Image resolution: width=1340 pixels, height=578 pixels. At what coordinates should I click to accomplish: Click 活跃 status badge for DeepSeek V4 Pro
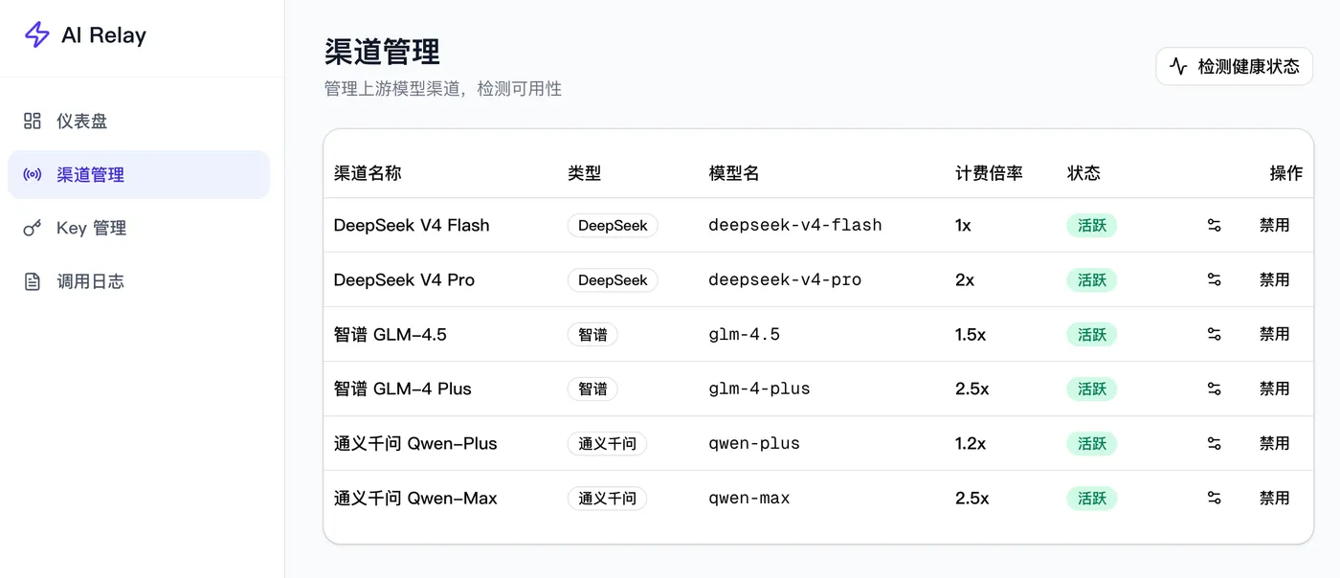pos(1092,279)
